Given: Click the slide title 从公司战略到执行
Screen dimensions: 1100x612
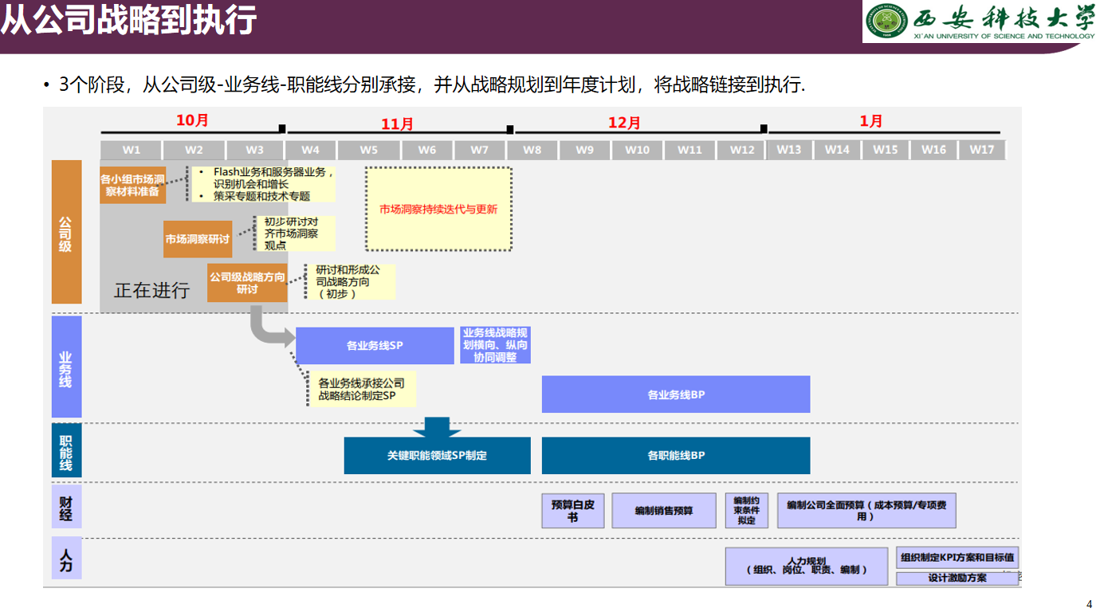Looking at the screenshot, I should click(x=128, y=21).
